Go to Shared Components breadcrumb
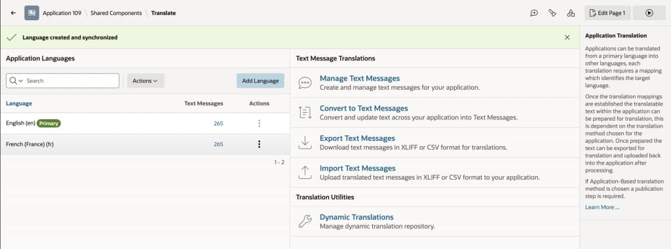 click(x=116, y=13)
